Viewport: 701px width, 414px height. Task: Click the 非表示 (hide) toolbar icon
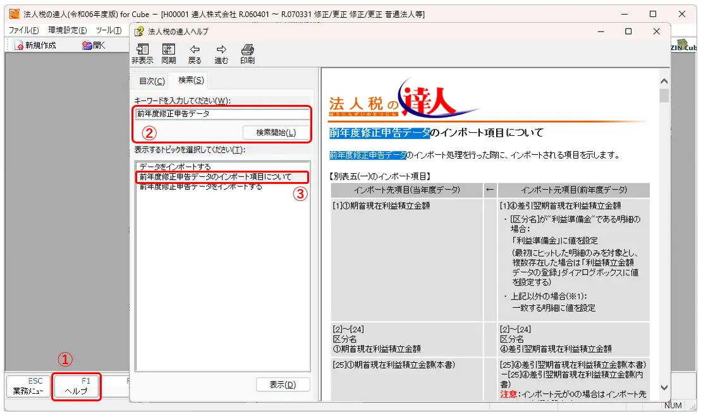click(x=142, y=54)
